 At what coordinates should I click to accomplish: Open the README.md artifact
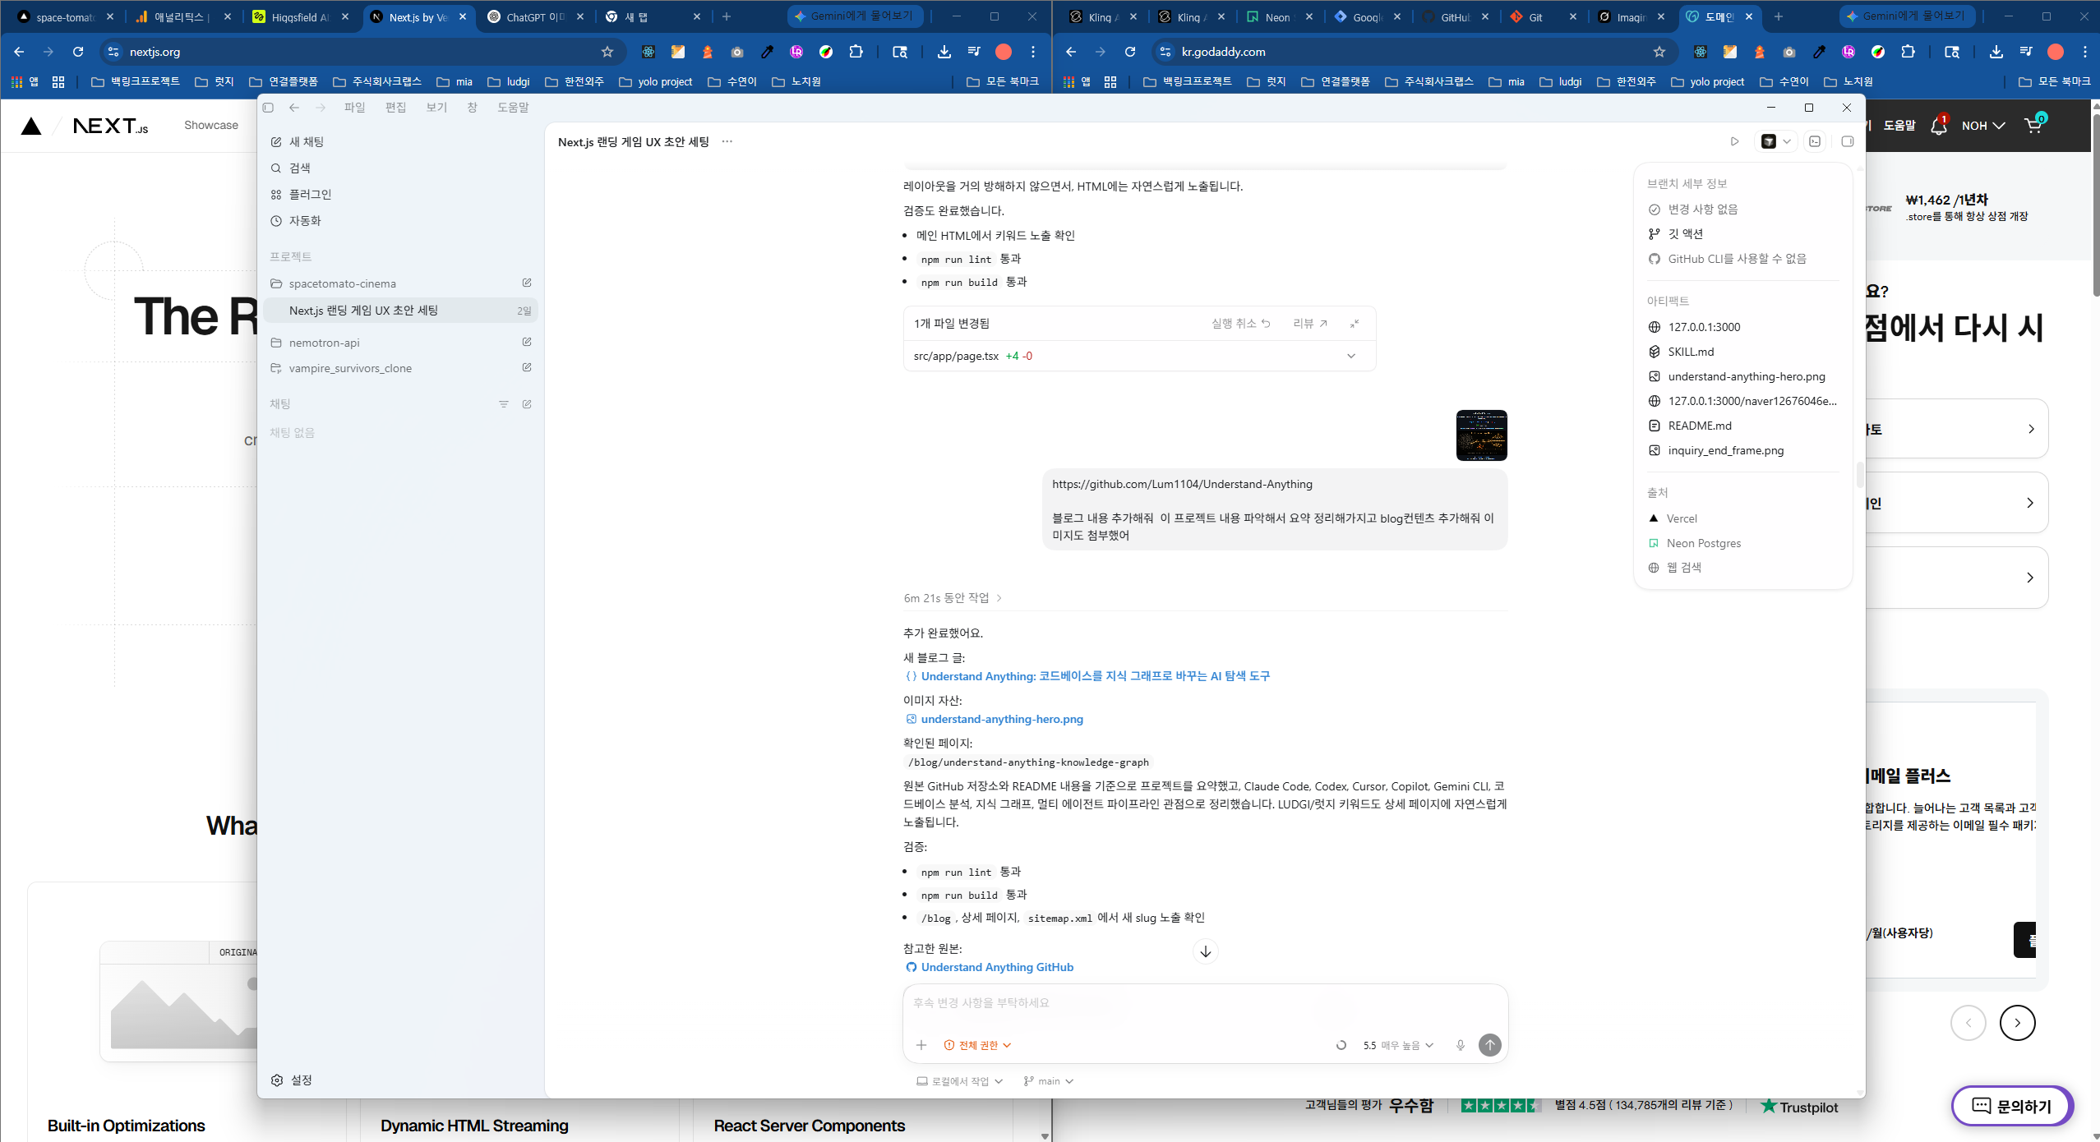coord(1690,426)
